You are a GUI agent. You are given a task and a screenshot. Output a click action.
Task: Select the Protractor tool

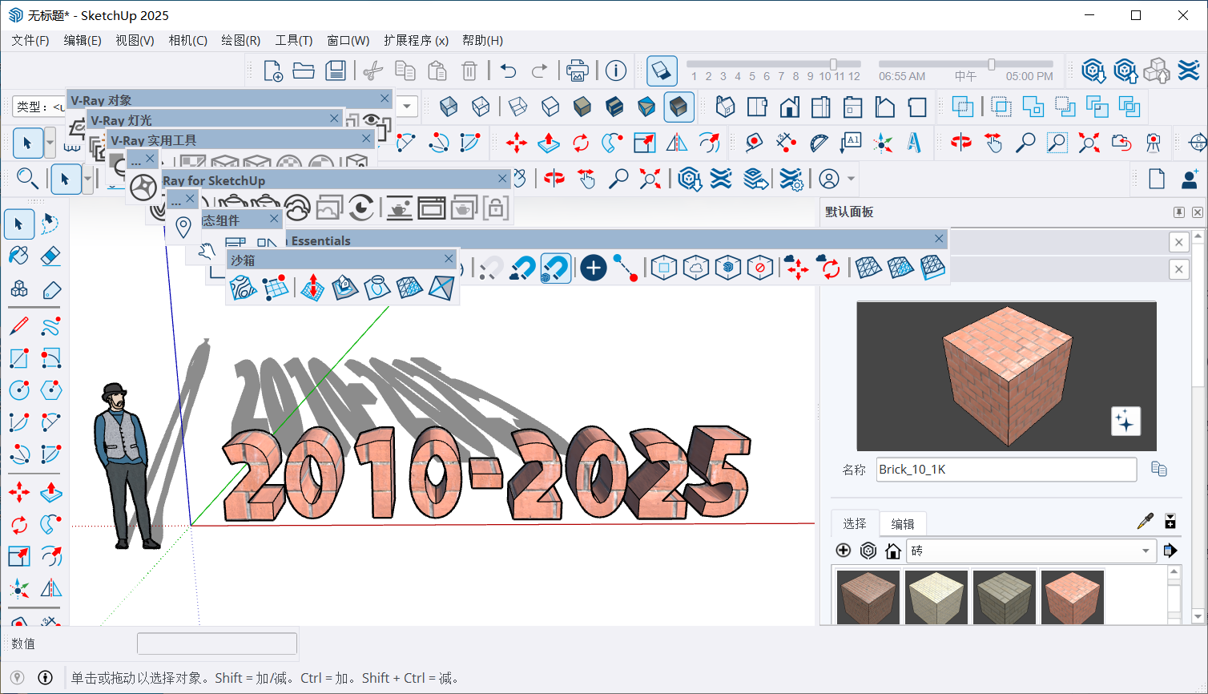point(819,143)
